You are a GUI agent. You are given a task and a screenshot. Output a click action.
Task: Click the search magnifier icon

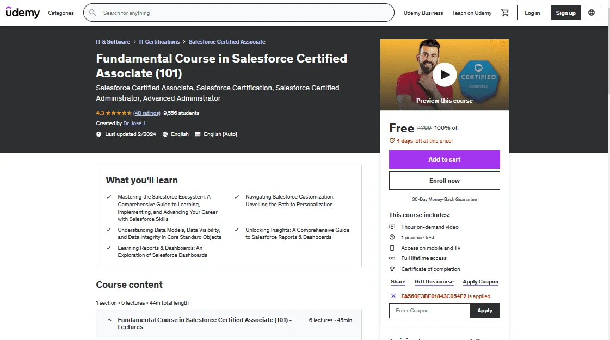(93, 13)
